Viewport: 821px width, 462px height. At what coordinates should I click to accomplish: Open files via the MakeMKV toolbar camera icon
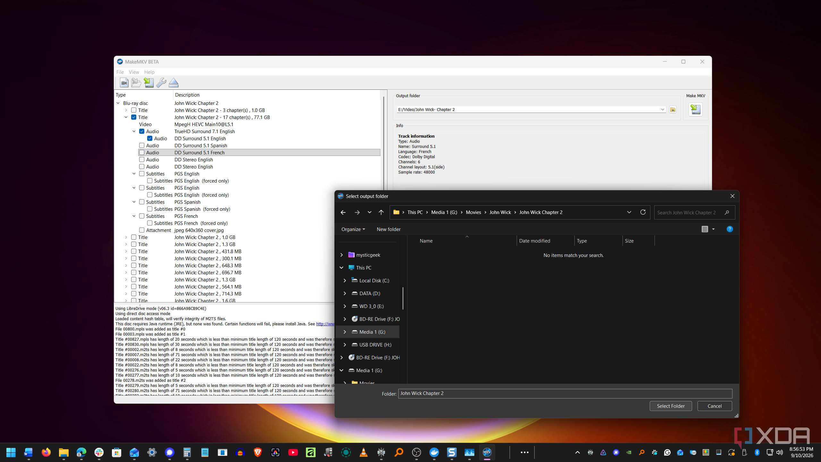point(124,83)
